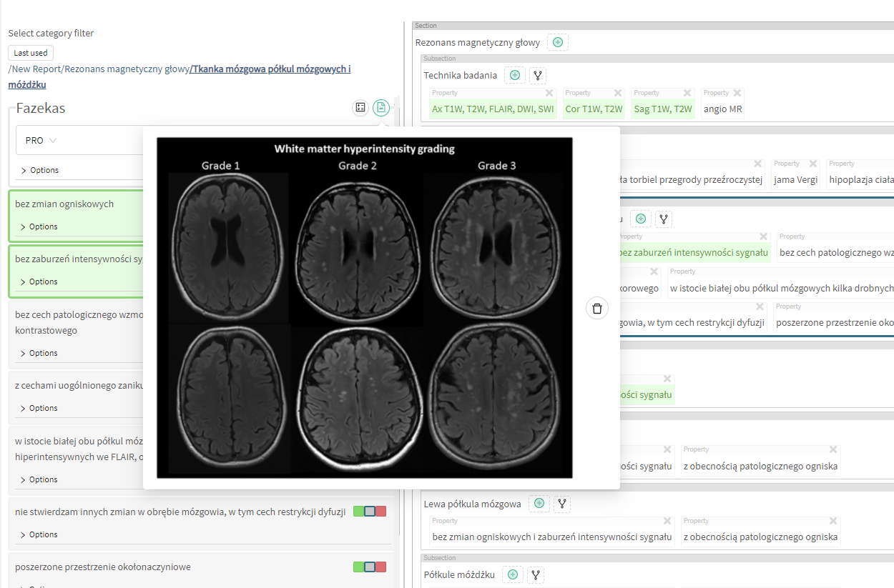This screenshot has height=588, width=894.
Task: Select 'nie stwierdzam innych zmian w obrębie mózgowia' item
Action: tap(180, 512)
